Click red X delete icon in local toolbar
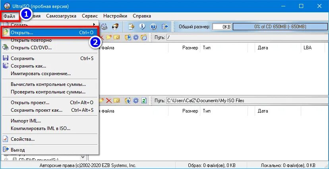 tap(109, 101)
